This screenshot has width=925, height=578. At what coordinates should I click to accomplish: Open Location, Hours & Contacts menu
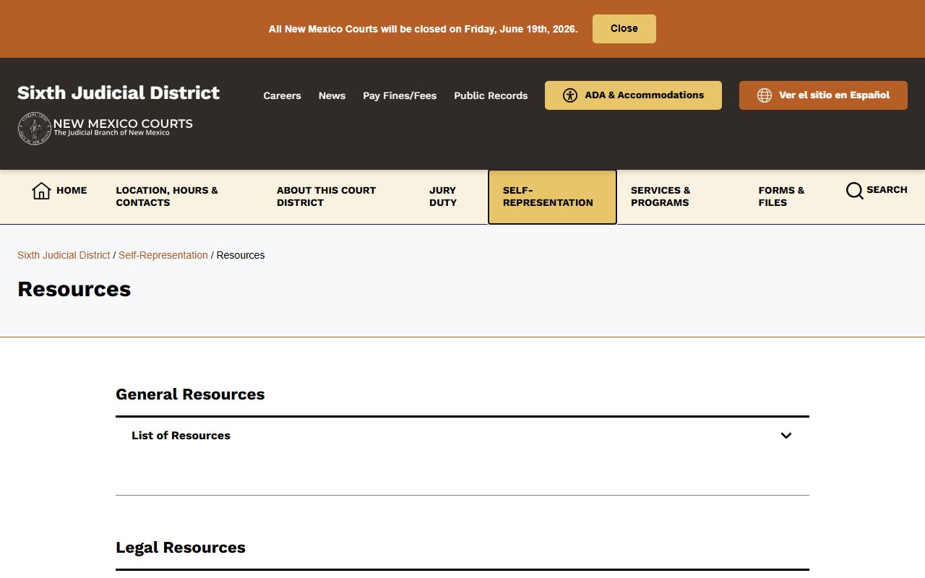(x=167, y=197)
